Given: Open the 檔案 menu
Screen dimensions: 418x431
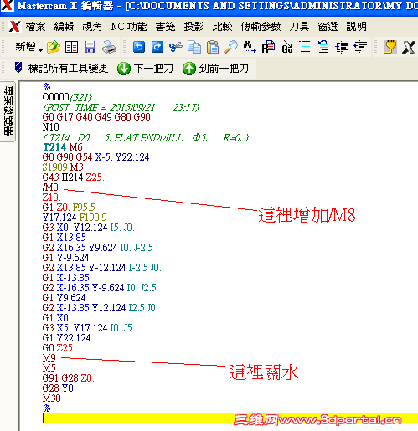Looking at the screenshot, I should click(36, 27).
